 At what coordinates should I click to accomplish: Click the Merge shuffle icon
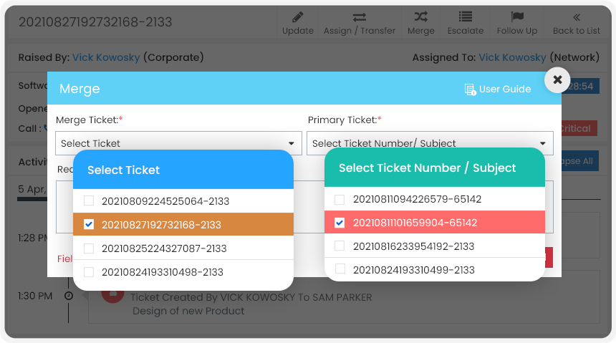(420, 16)
